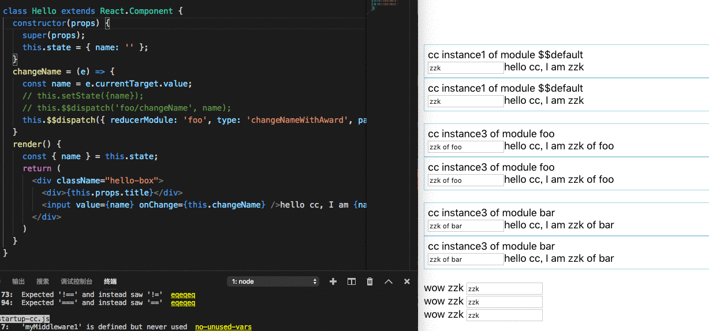Screen dimensions: 709x331
Task: Create a new terminal with plus icon
Action: pyautogui.click(x=333, y=281)
